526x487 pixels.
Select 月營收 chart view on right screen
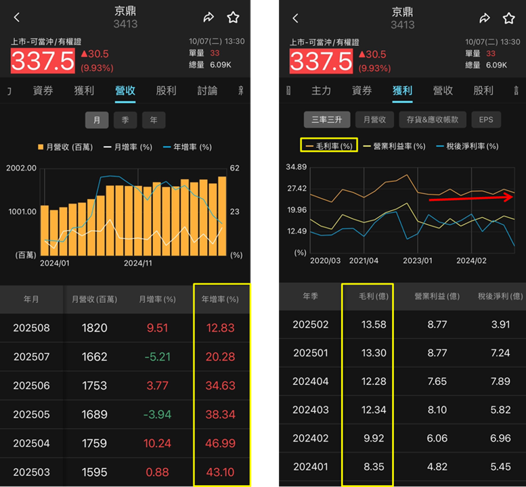pos(375,120)
